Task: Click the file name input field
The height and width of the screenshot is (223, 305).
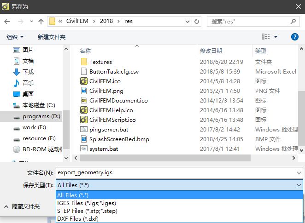Action: click(x=176, y=172)
